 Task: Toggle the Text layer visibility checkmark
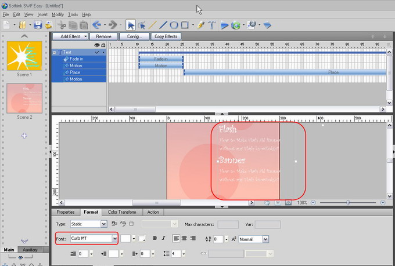click(x=97, y=52)
